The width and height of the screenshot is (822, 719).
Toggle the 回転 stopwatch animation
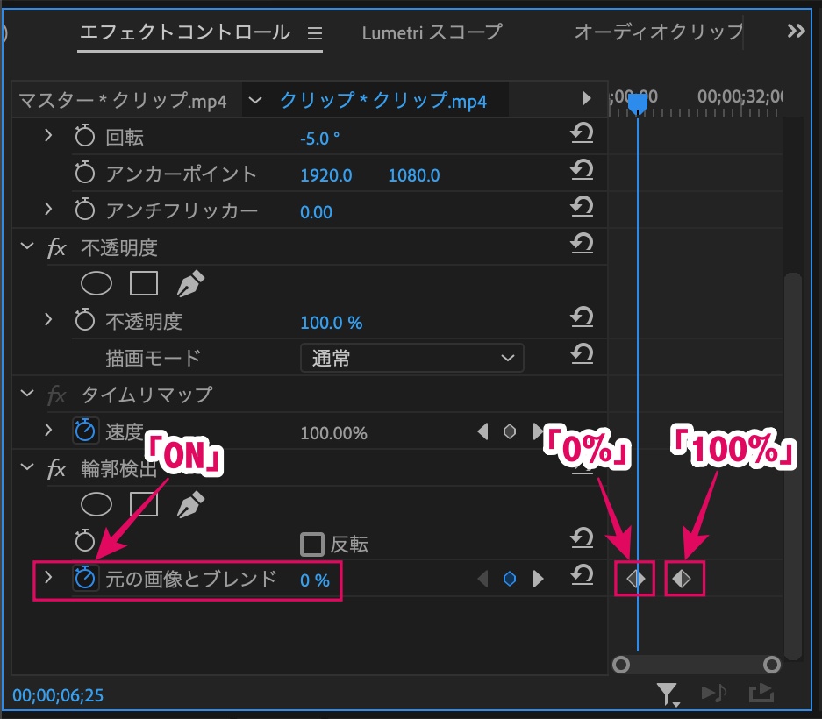pos(84,136)
